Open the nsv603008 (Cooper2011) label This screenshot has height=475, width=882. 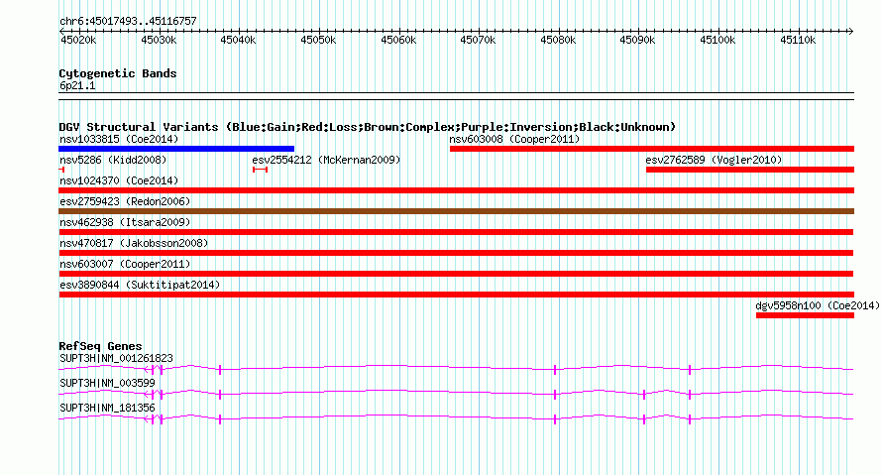514,139
